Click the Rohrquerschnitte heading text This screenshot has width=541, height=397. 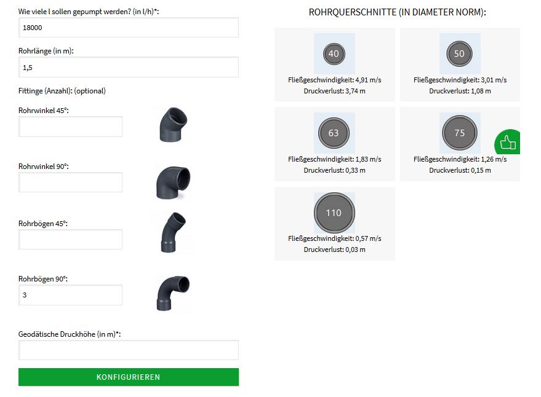[397, 12]
